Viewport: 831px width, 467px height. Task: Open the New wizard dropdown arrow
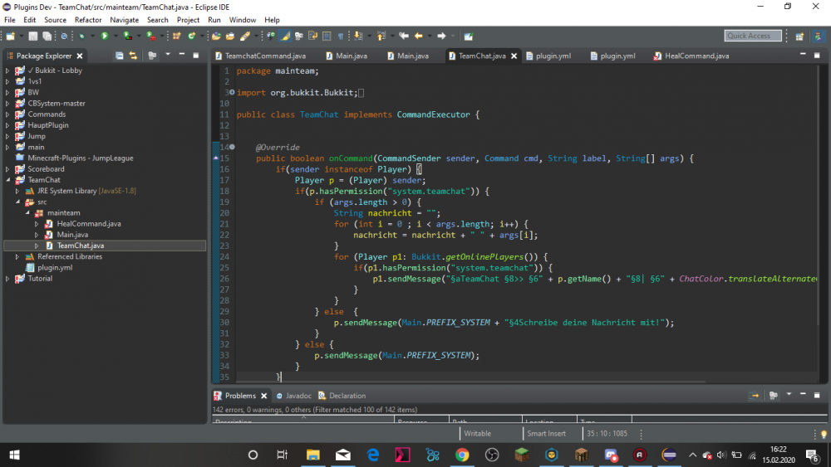[x=22, y=36]
